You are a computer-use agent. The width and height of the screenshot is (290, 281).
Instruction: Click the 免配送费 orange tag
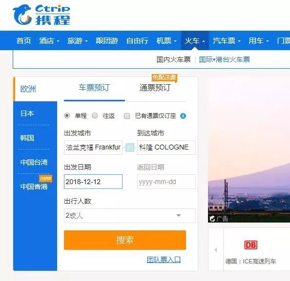coord(164,77)
